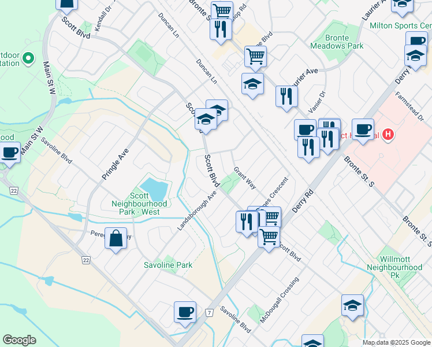Select the lower shopping cart marker on Derry Rd
The width and height of the screenshot is (432, 347).
click(269, 238)
